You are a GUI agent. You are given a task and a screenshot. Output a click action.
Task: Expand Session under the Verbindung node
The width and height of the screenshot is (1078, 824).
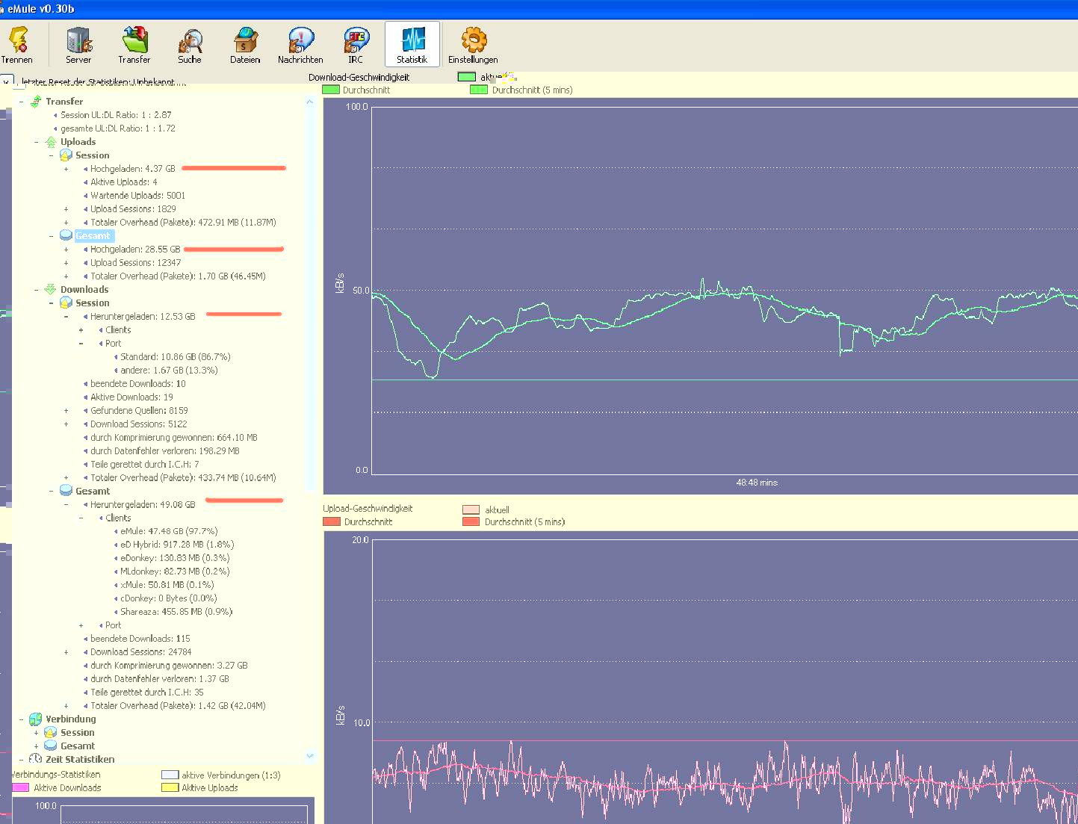tap(36, 733)
